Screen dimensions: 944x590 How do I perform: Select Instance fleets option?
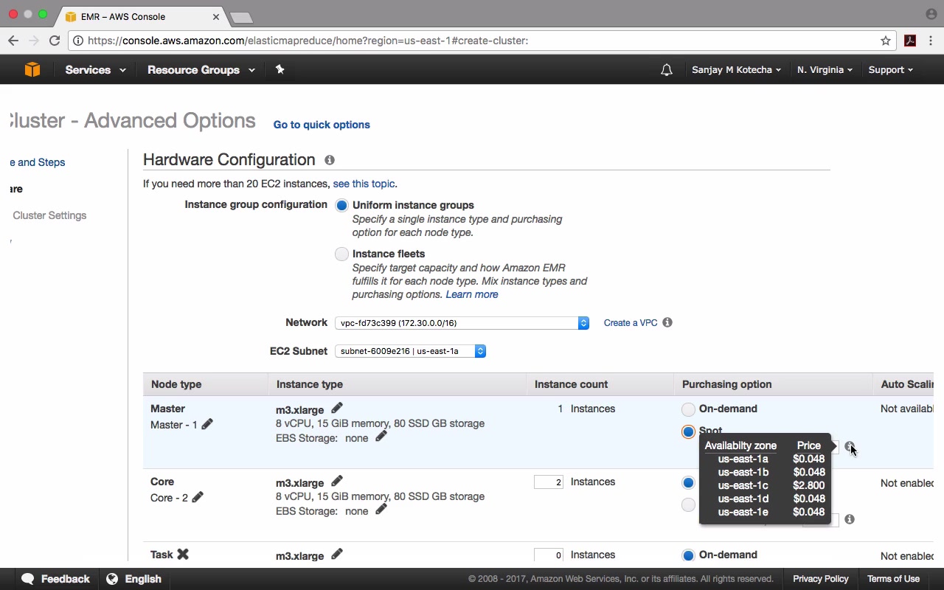click(341, 254)
